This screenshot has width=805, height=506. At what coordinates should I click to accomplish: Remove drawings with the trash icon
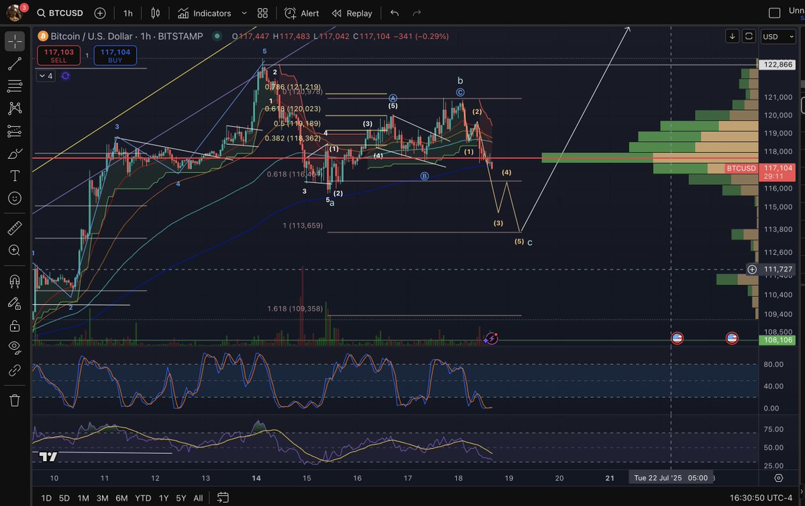(x=15, y=400)
